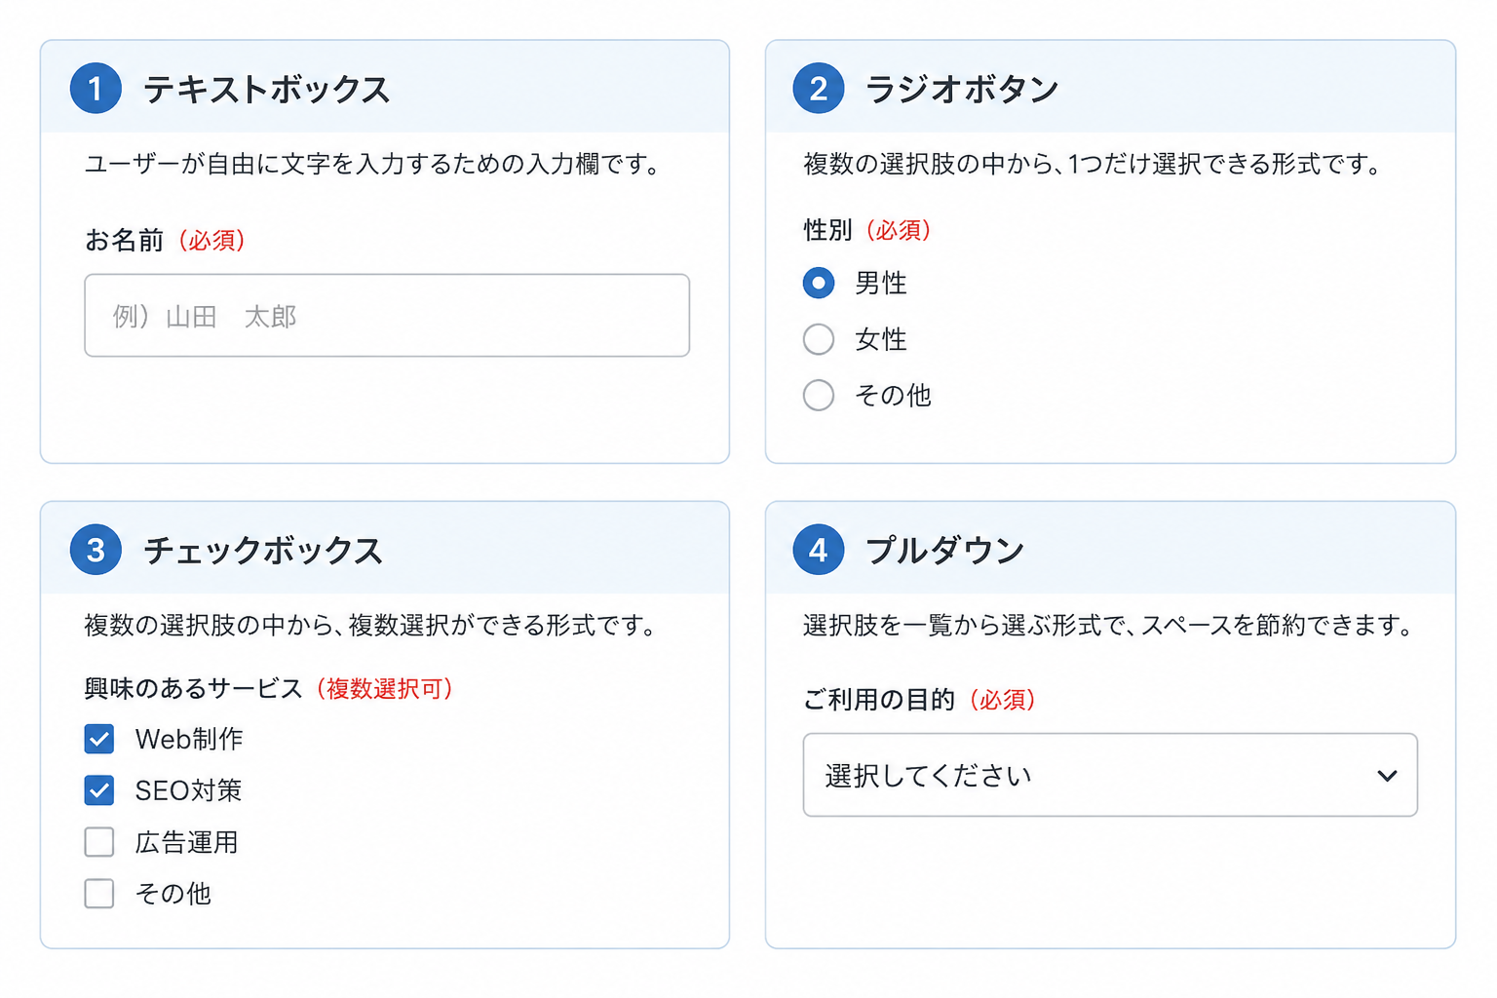Click the number 2 badge for ラジオボタン
The height and width of the screenshot is (998, 1497).
click(819, 89)
